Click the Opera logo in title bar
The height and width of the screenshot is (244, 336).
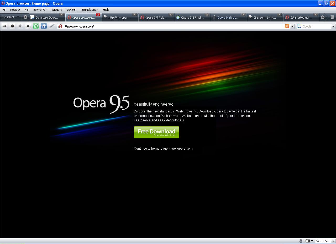(3, 3)
